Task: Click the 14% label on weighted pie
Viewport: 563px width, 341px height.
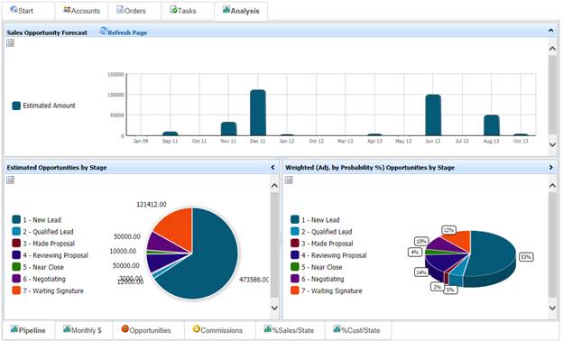Action: (420, 272)
